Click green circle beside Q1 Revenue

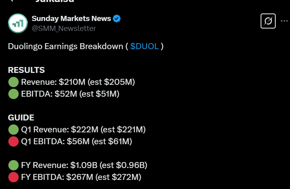(x=14, y=130)
